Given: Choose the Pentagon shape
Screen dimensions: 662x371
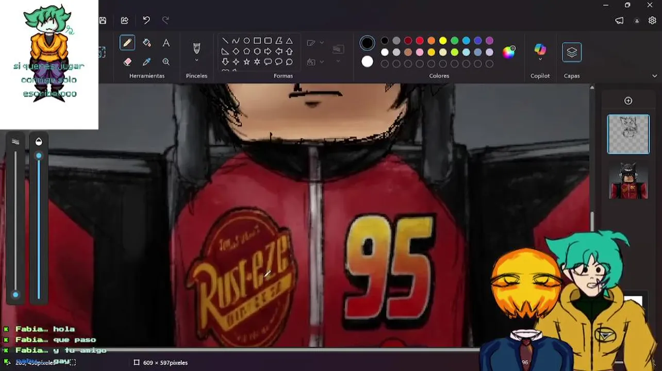Looking at the screenshot, I should 246,52.
